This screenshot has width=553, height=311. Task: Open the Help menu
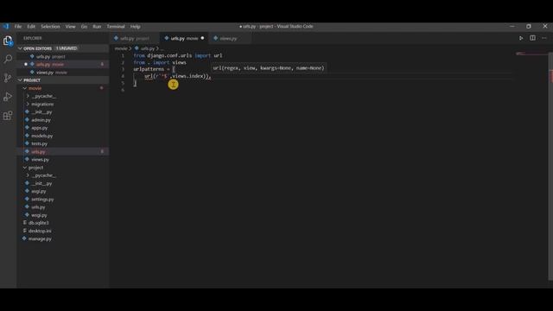click(135, 27)
